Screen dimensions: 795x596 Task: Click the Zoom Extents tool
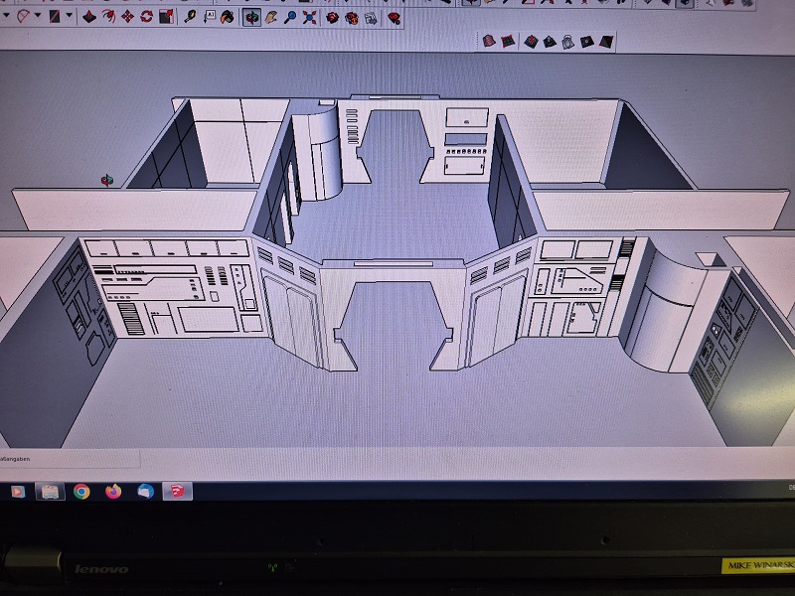point(309,17)
